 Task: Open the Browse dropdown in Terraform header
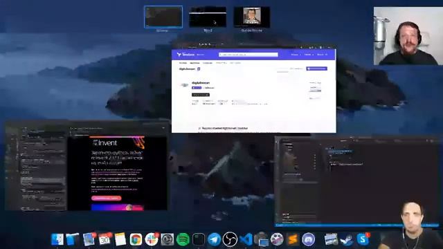296,55
